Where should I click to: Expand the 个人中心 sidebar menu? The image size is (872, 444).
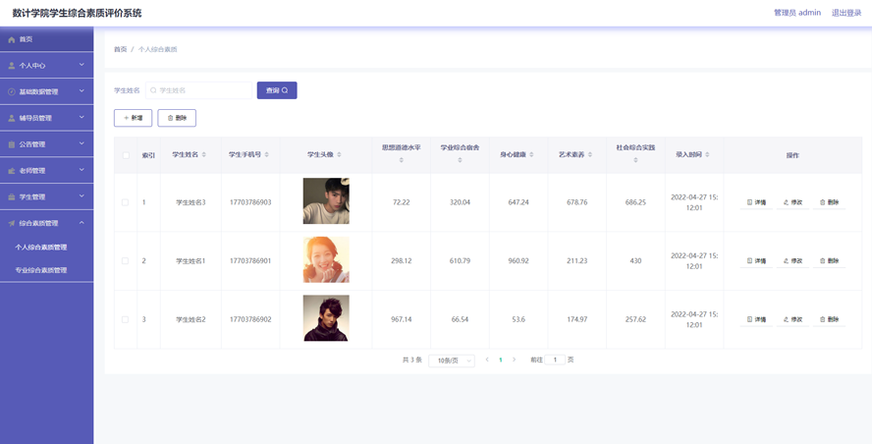tap(46, 66)
